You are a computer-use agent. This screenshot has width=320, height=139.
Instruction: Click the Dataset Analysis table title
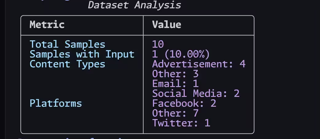point(134,5)
